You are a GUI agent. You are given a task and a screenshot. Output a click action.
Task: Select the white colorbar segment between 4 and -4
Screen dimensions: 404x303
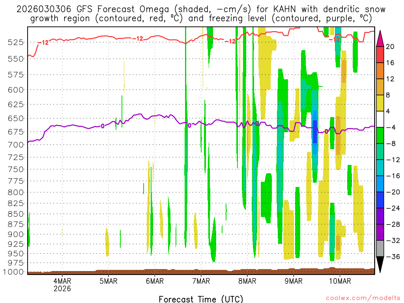point(380,119)
